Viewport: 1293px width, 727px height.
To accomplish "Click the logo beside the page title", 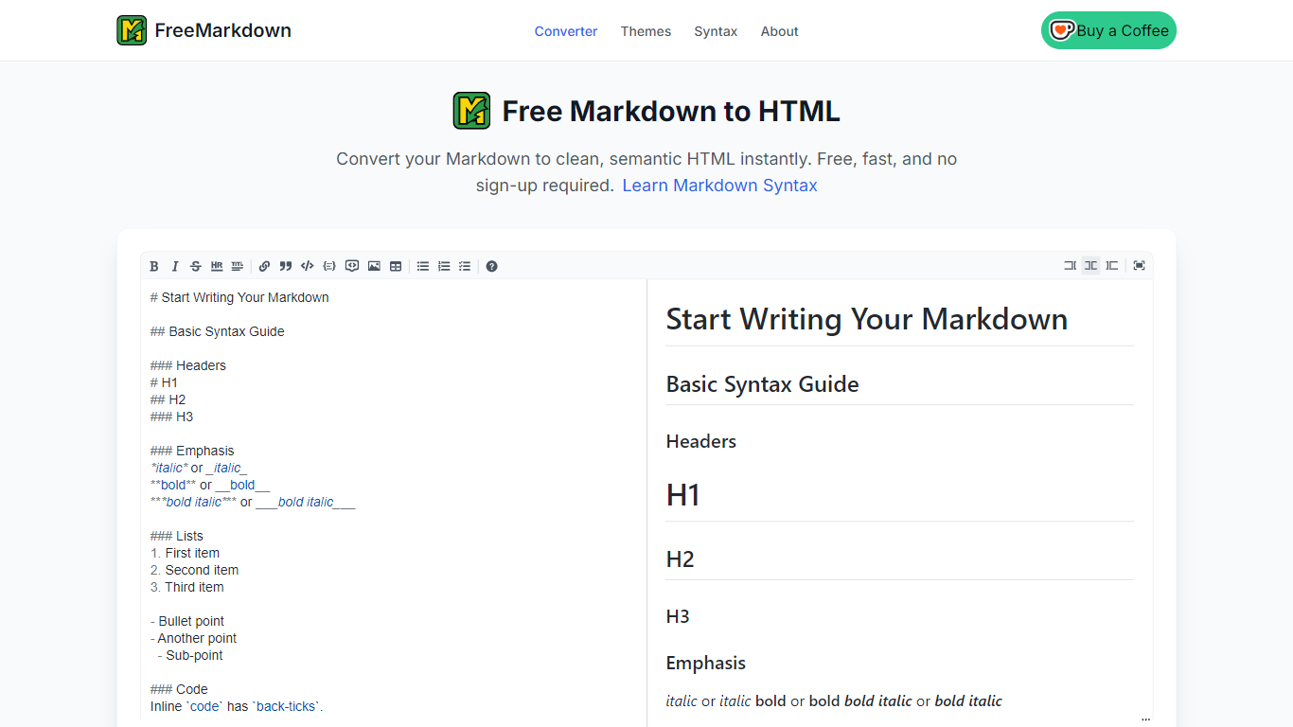I will 471,111.
